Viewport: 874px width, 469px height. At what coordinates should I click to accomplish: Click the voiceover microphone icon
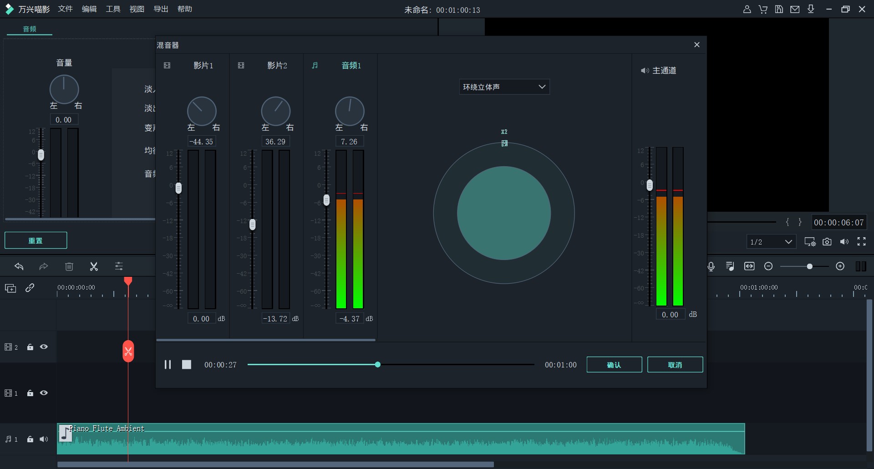coord(711,266)
